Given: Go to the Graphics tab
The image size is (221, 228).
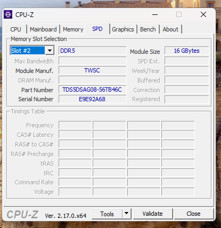Looking at the screenshot, I should click(x=123, y=29).
